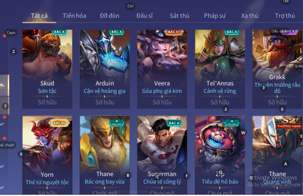Click the BẬC A badge on Superman card
303x196 pixels.
pos(174,123)
